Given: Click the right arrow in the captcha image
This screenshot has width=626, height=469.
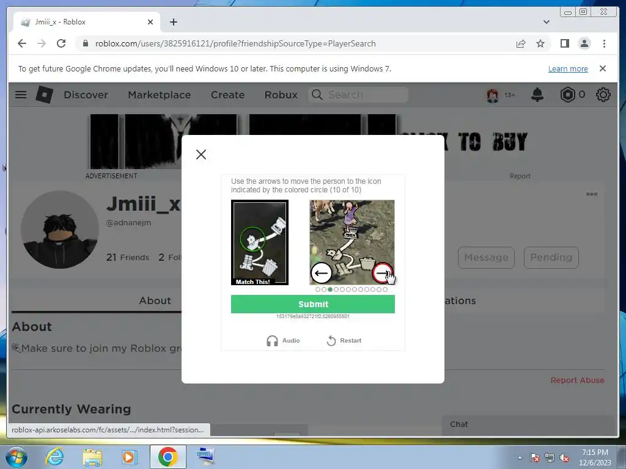Looking at the screenshot, I should click(383, 273).
